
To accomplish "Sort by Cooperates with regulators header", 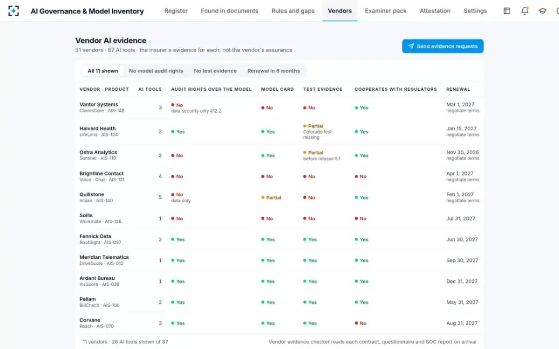I will (x=396, y=89).
